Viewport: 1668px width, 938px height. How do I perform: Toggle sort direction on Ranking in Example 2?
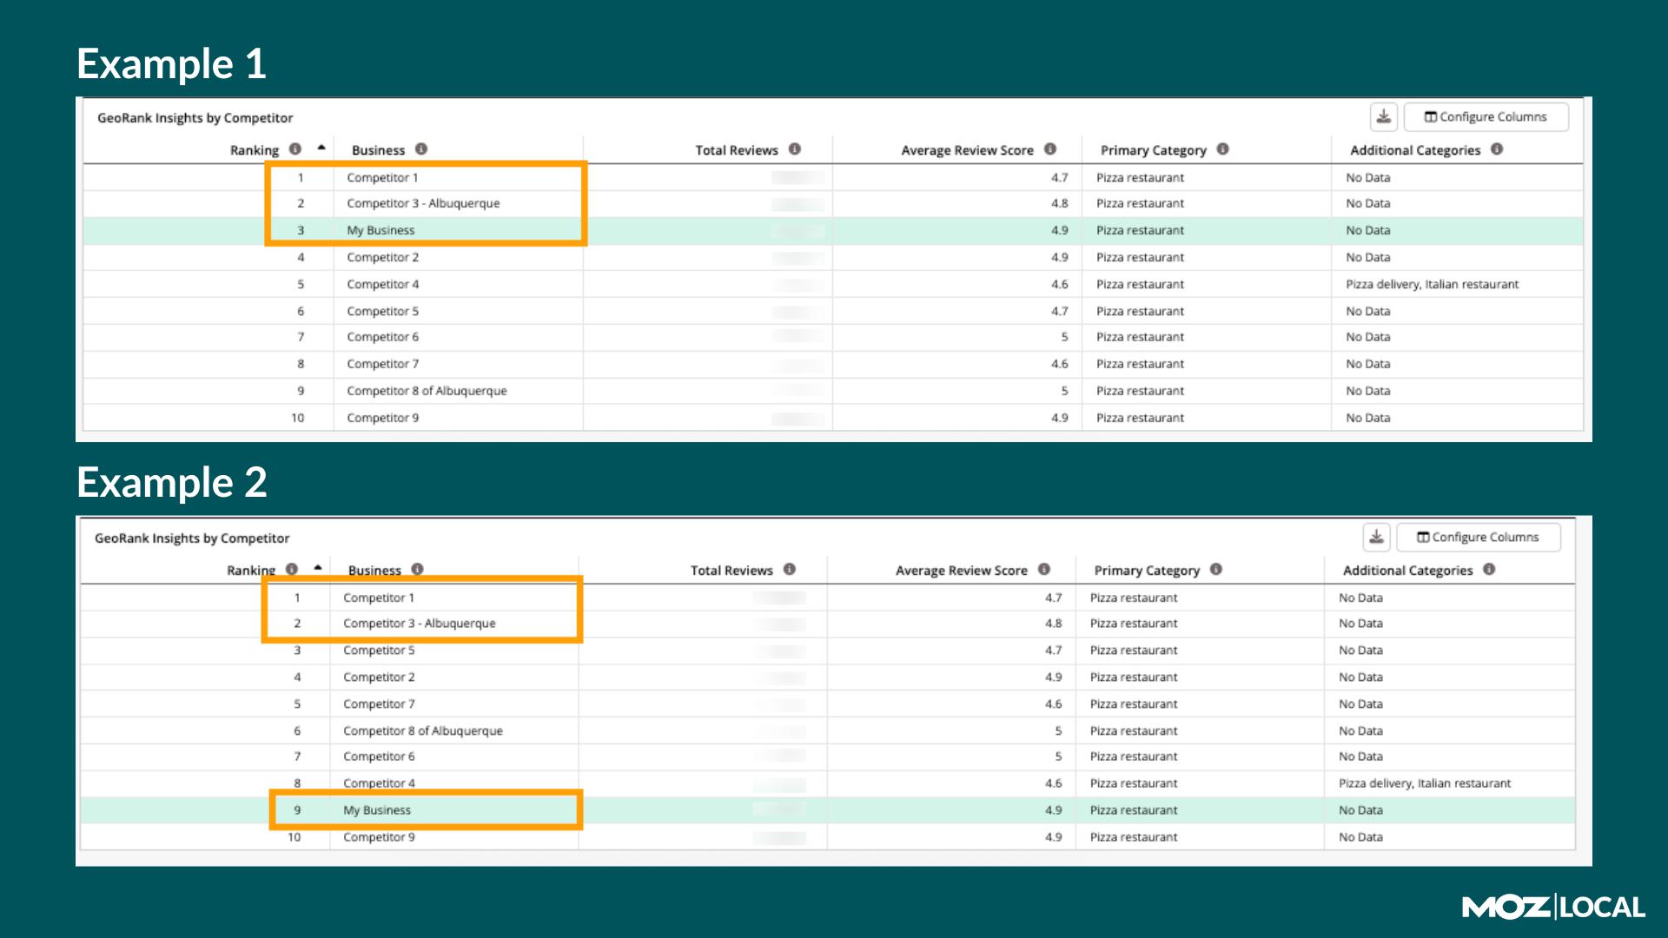[x=250, y=570]
